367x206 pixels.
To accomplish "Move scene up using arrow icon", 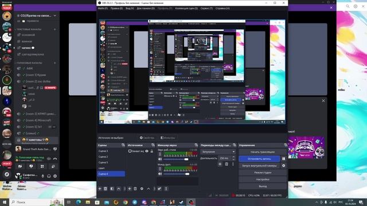I will 119,188.
